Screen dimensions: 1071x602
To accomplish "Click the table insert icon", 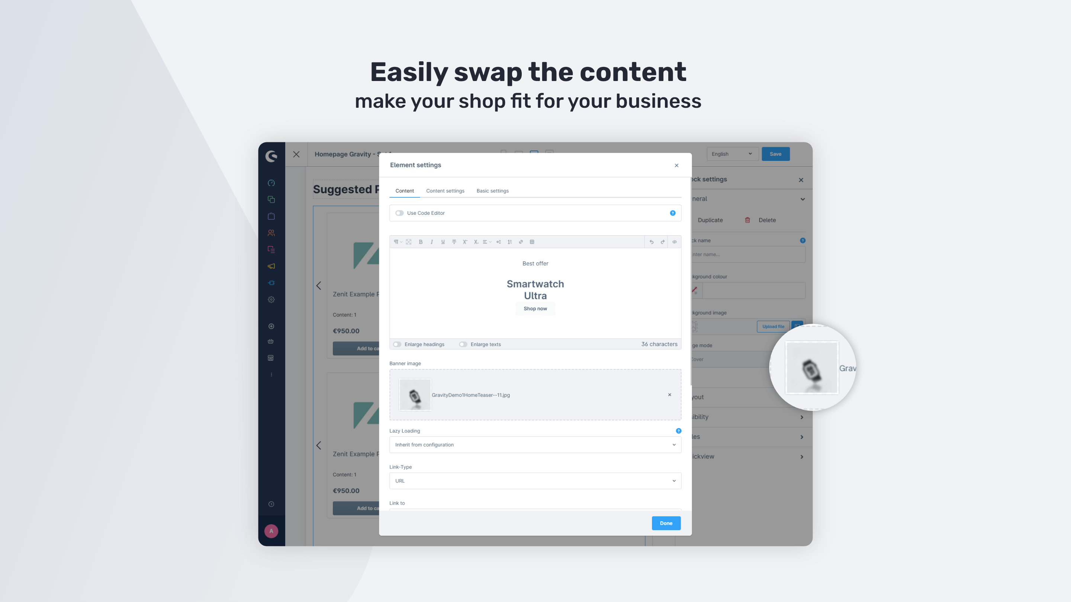I will tap(532, 242).
